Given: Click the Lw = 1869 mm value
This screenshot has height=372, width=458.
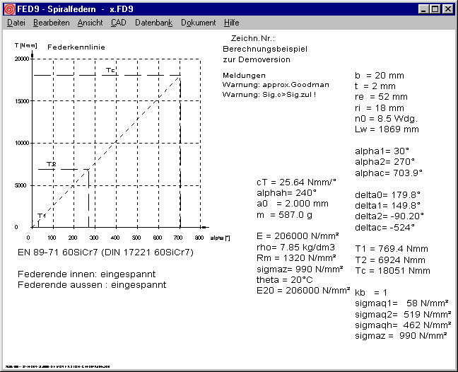Looking at the screenshot, I should [386, 129].
